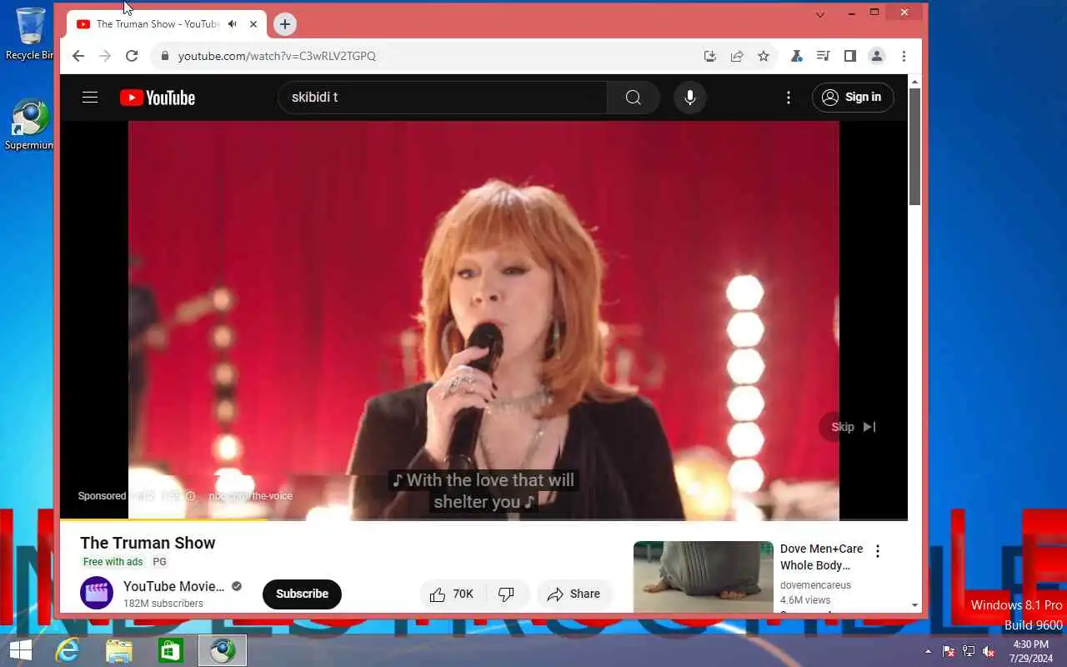Start voice search with microphone icon
This screenshot has height=667, width=1067.
[690, 98]
